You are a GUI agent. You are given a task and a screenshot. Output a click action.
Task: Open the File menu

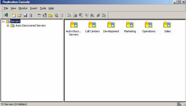(6, 8)
